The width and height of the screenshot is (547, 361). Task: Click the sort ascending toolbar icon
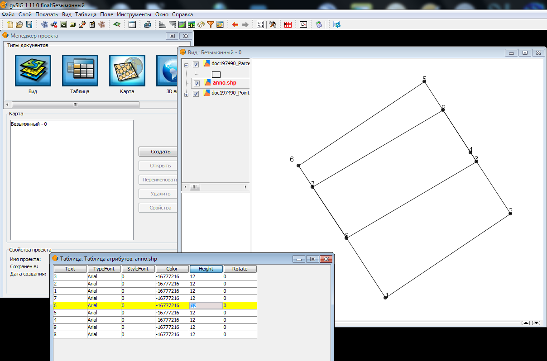pos(163,24)
